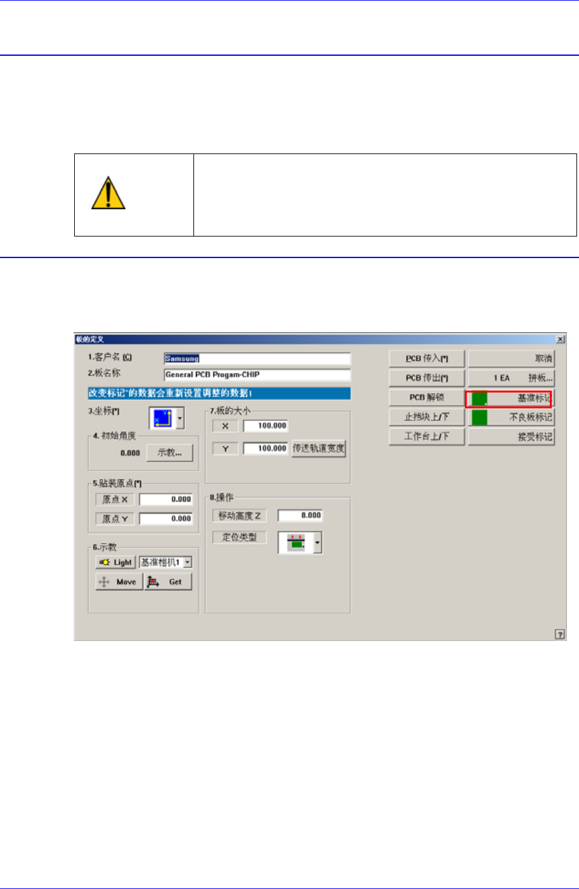Click the 取消 cancel button
Image resolution: width=579 pixels, height=889 pixels.
tap(512, 359)
